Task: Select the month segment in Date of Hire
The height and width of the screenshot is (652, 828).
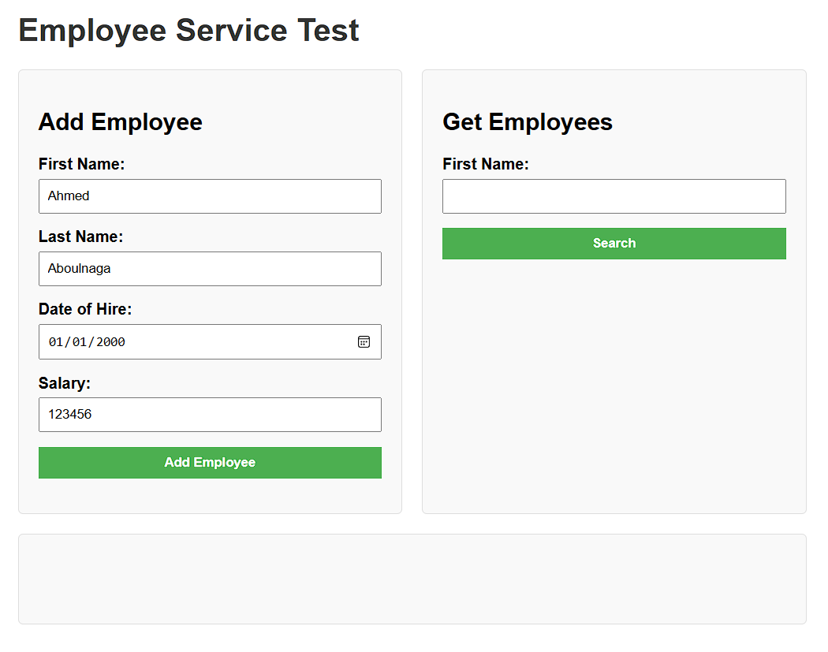Action: tap(56, 342)
